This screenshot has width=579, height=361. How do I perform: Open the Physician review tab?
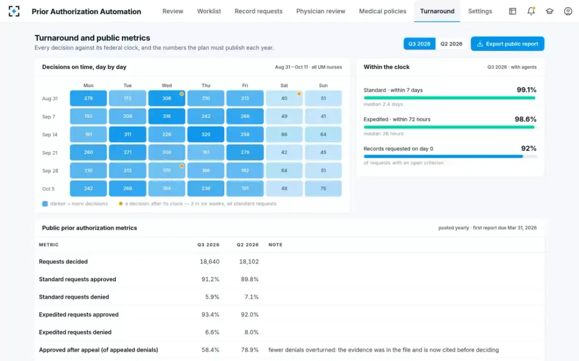[x=321, y=11]
